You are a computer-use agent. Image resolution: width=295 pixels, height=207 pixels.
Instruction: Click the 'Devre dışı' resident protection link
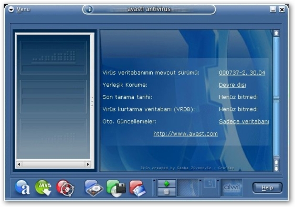click(x=233, y=85)
